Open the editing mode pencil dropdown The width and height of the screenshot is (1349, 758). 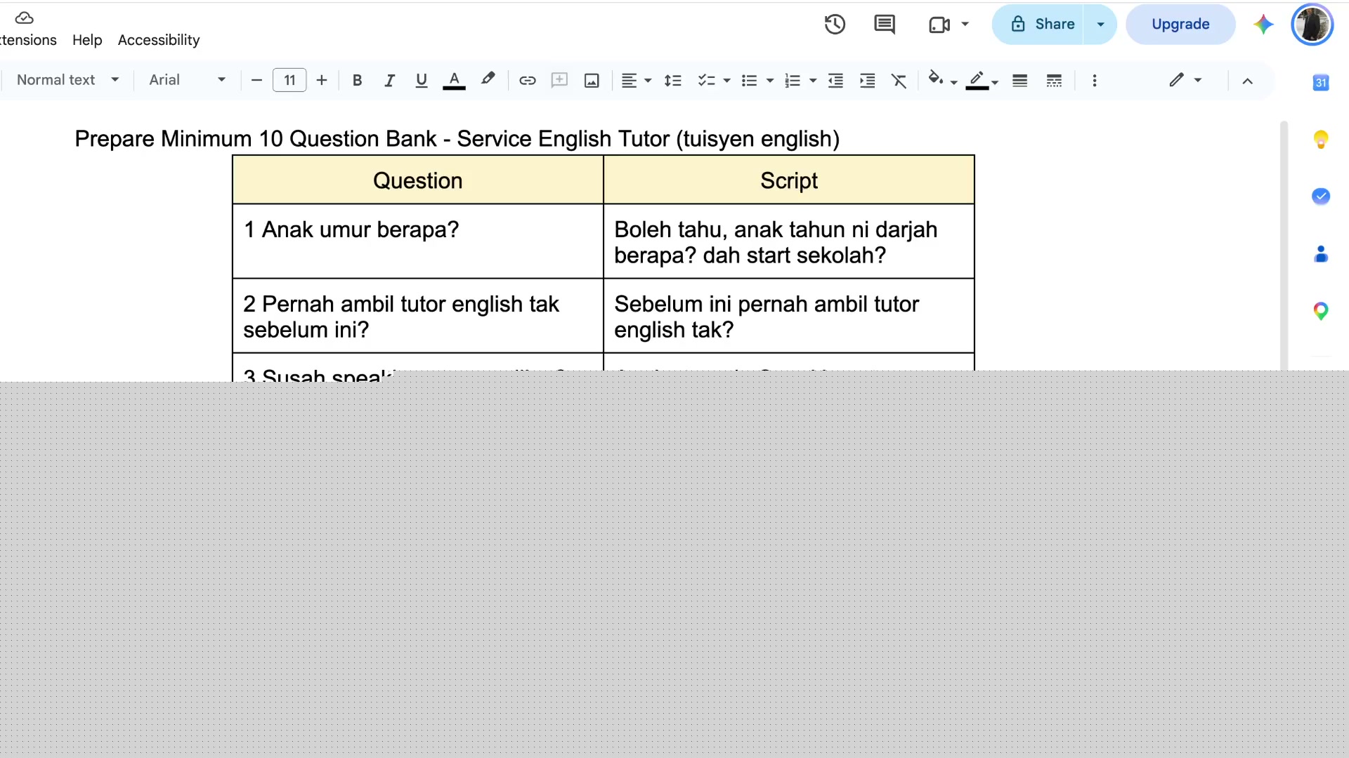pyautogui.click(x=1185, y=80)
